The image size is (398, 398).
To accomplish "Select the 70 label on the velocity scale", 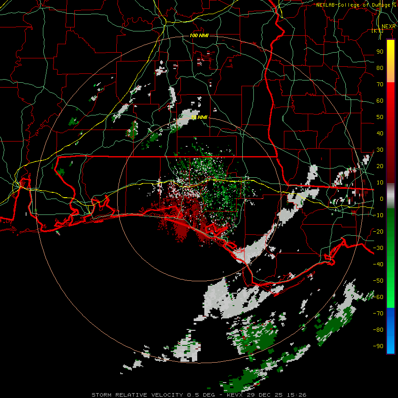I will pos(380,84).
